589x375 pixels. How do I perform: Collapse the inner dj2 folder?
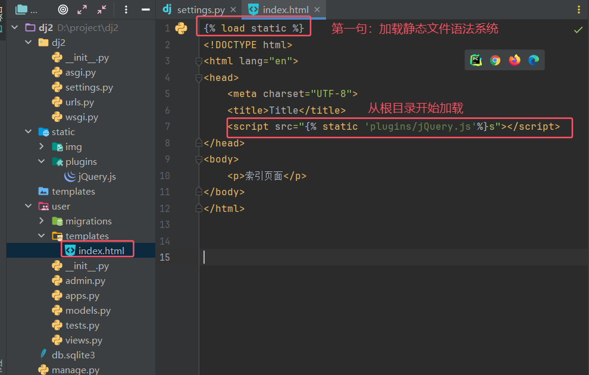click(x=28, y=42)
